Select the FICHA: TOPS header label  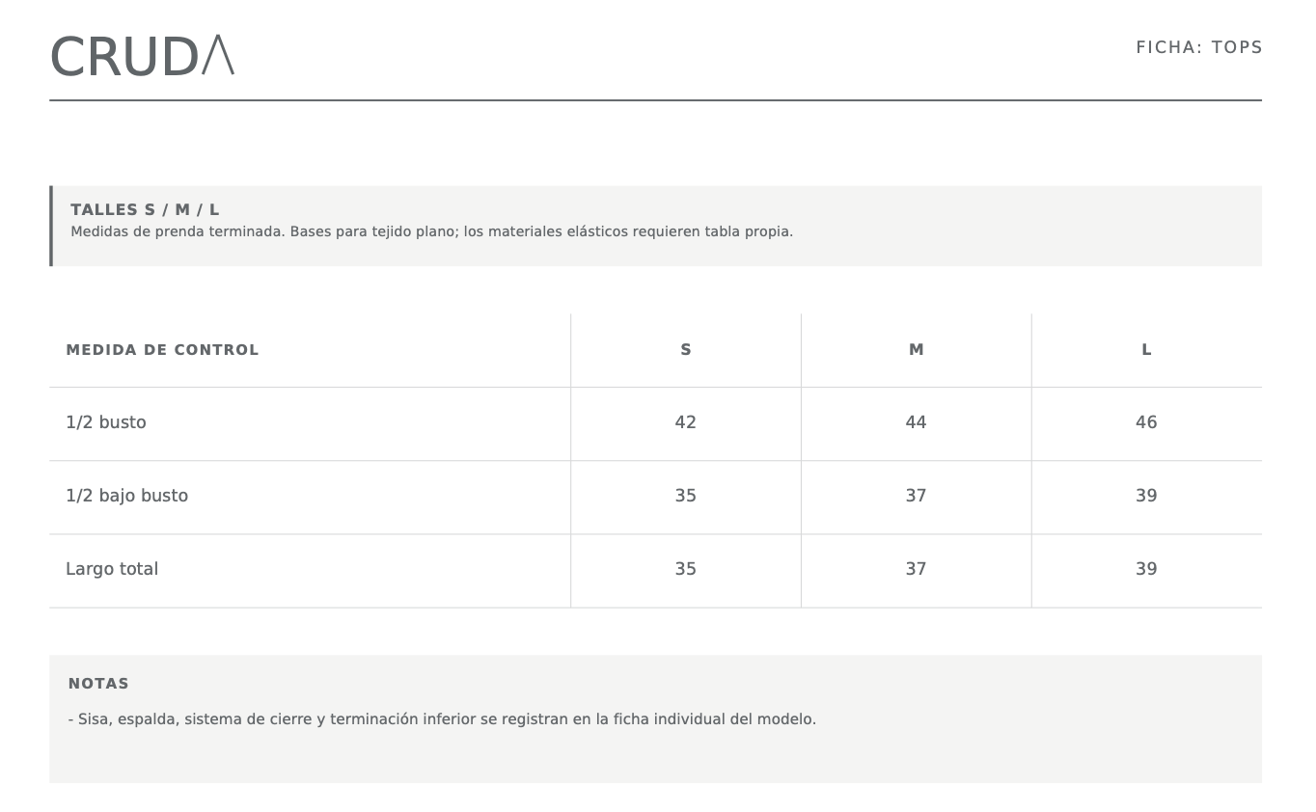point(1198,47)
